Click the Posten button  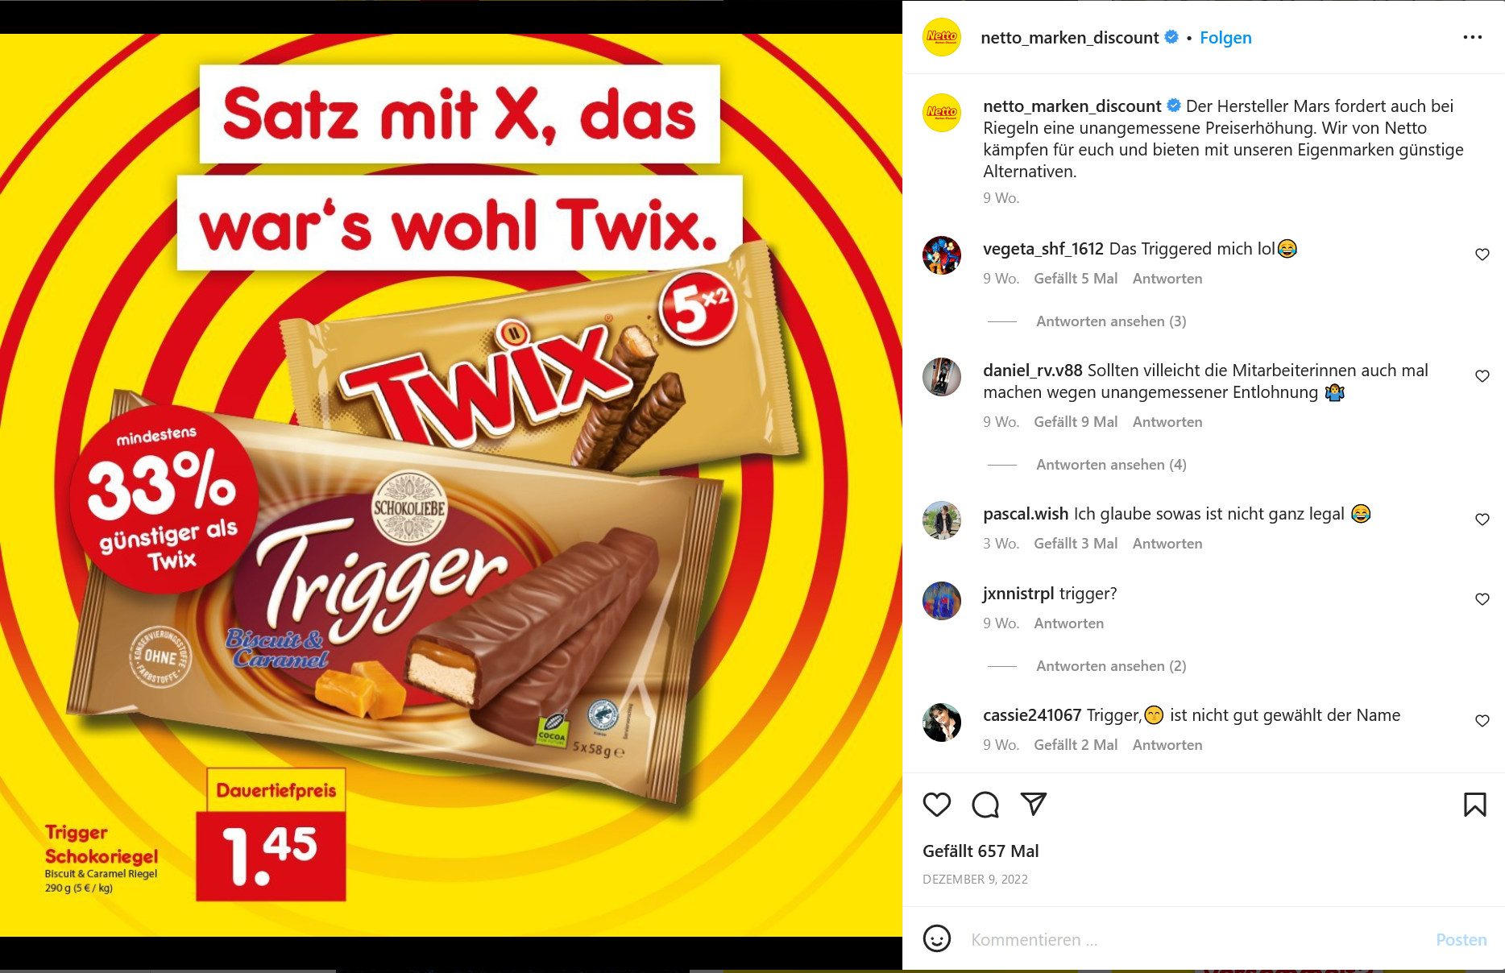1461,940
